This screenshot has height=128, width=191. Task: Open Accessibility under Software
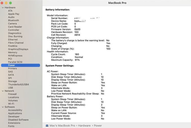coord(15,110)
